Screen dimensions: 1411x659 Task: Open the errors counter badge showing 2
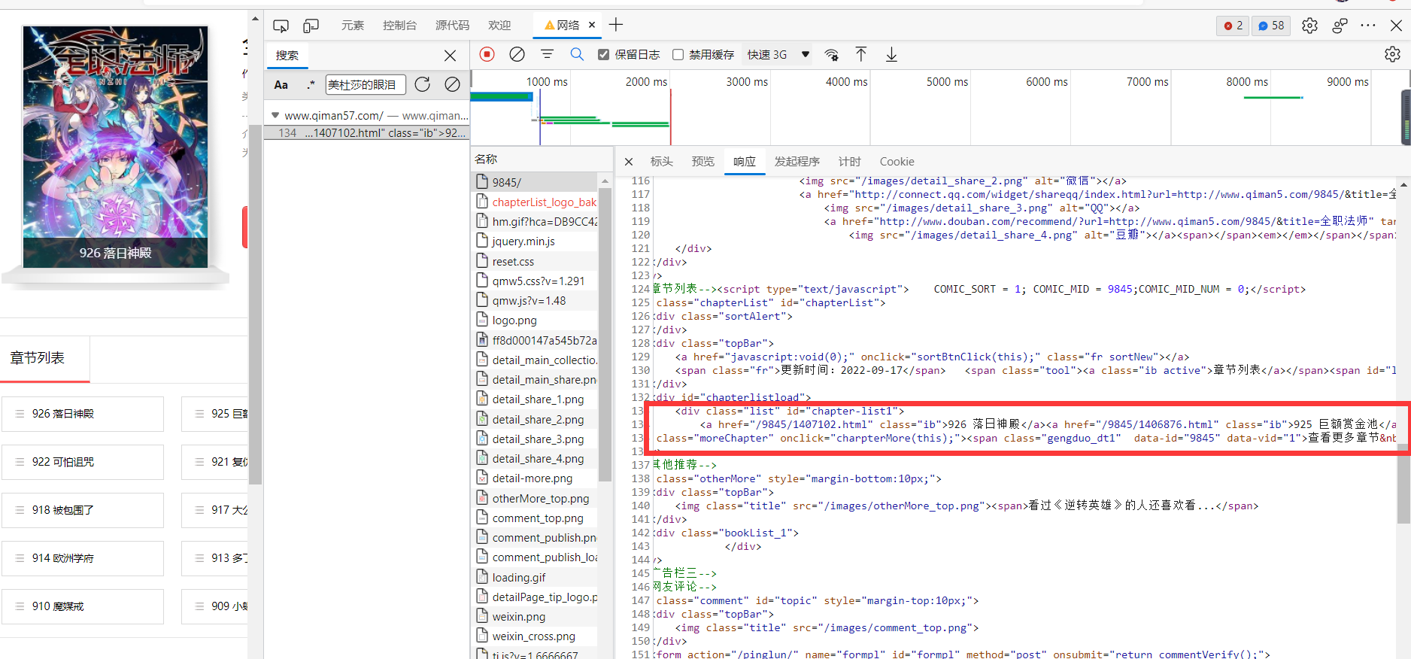click(1233, 26)
